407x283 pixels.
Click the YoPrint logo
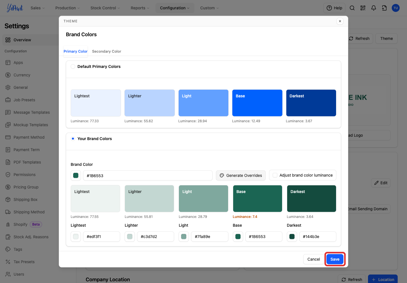coord(15,8)
